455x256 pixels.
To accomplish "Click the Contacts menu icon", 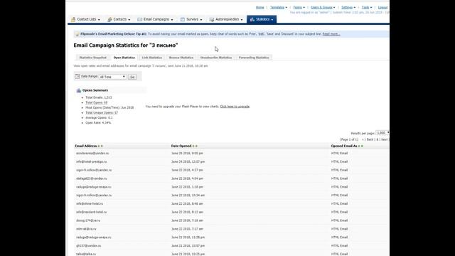I will (109, 19).
